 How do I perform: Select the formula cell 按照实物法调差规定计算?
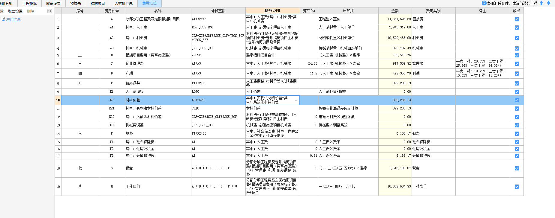click(x=348, y=109)
